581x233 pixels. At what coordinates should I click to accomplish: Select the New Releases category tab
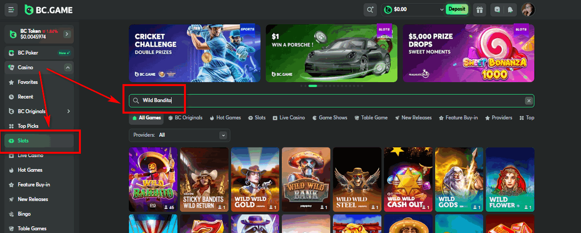click(x=413, y=117)
